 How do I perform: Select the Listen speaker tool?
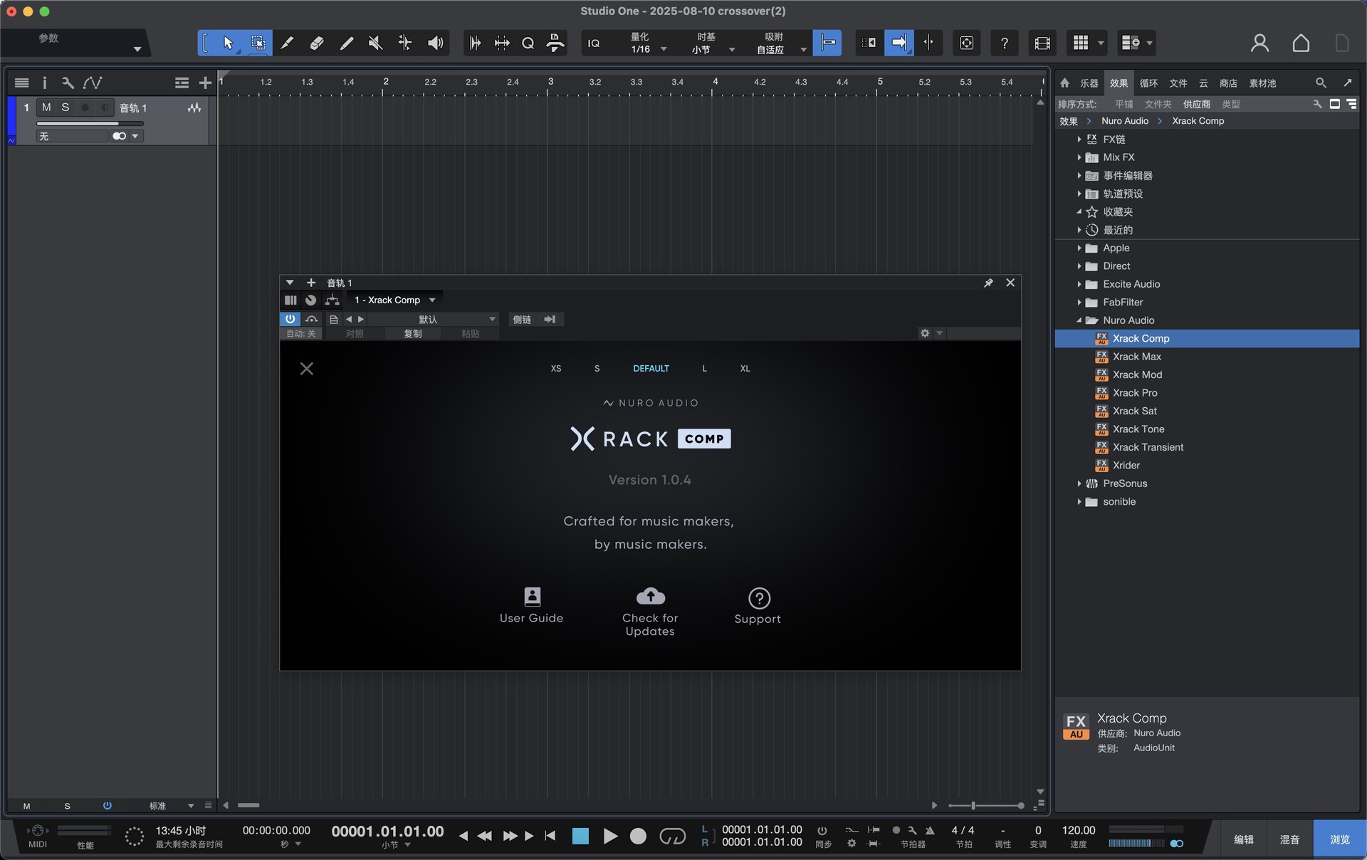coord(435,43)
